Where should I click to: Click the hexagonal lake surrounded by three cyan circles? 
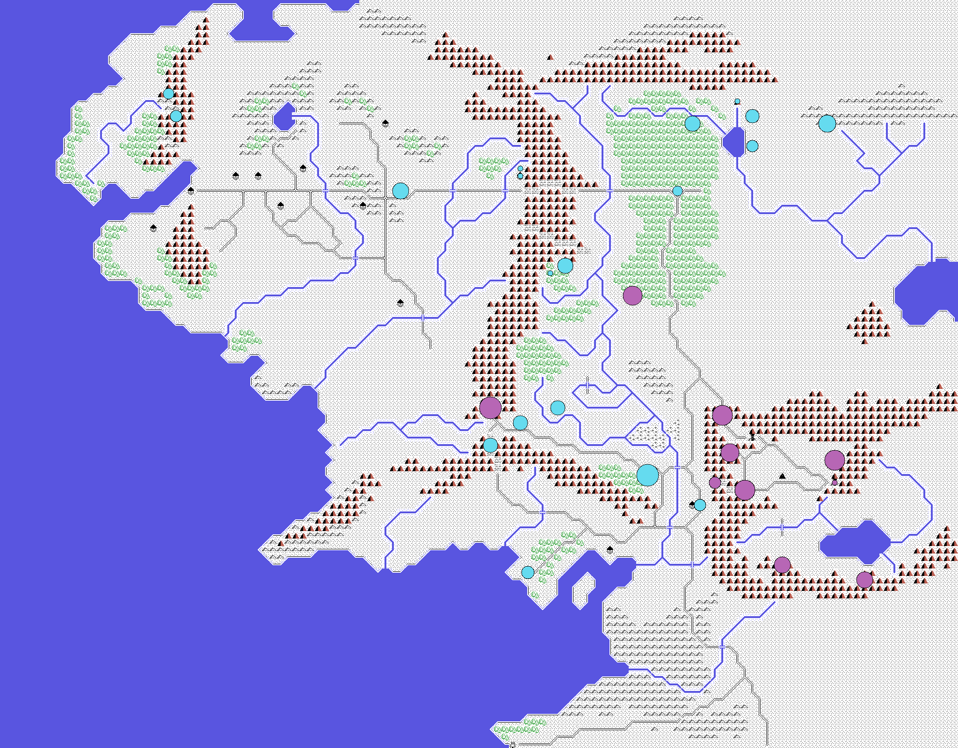pyautogui.click(x=733, y=142)
